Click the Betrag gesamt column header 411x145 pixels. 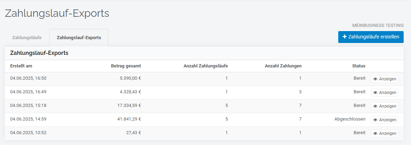(126, 66)
